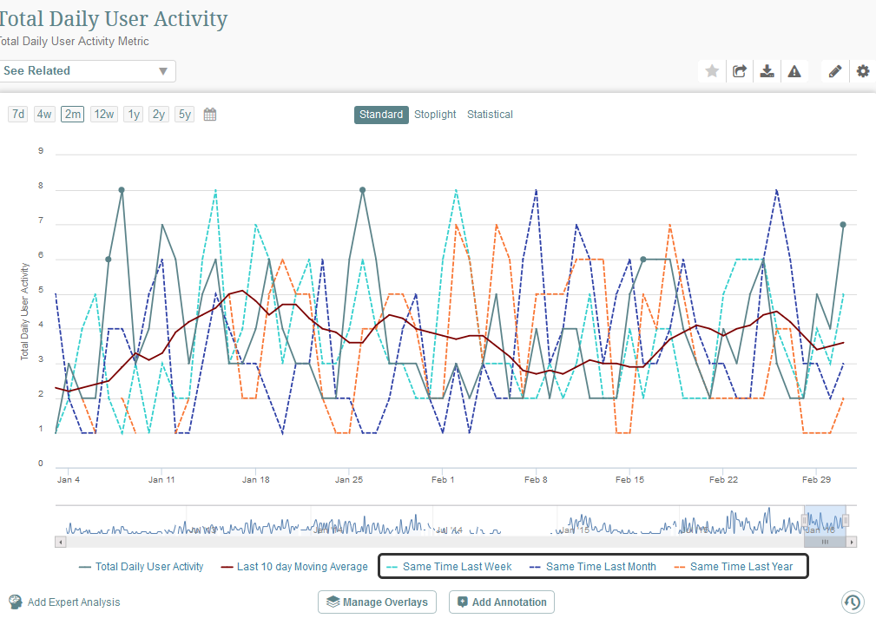Open the settings gear icon
The image size is (876, 625).
tap(862, 70)
